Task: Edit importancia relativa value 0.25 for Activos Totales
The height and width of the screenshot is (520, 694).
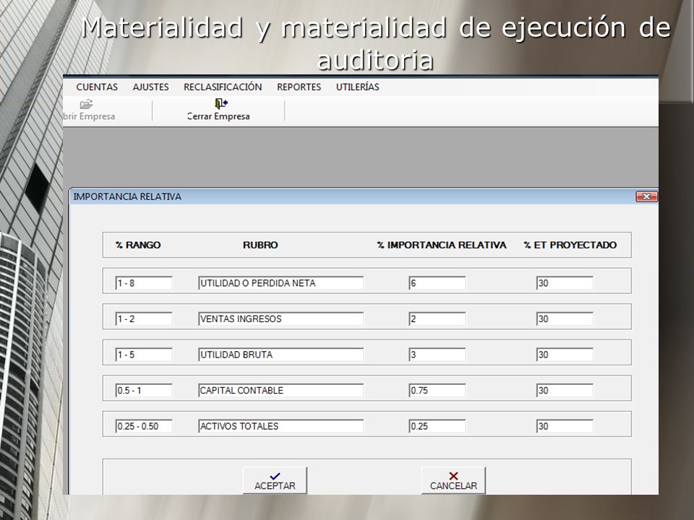Action: tap(437, 426)
